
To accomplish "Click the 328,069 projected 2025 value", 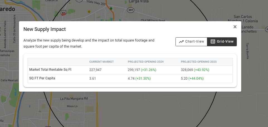I will pos(187,70).
